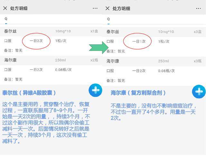Click 250ml specification on the left
This screenshot has width=206, height=158.
coord(61,60)
